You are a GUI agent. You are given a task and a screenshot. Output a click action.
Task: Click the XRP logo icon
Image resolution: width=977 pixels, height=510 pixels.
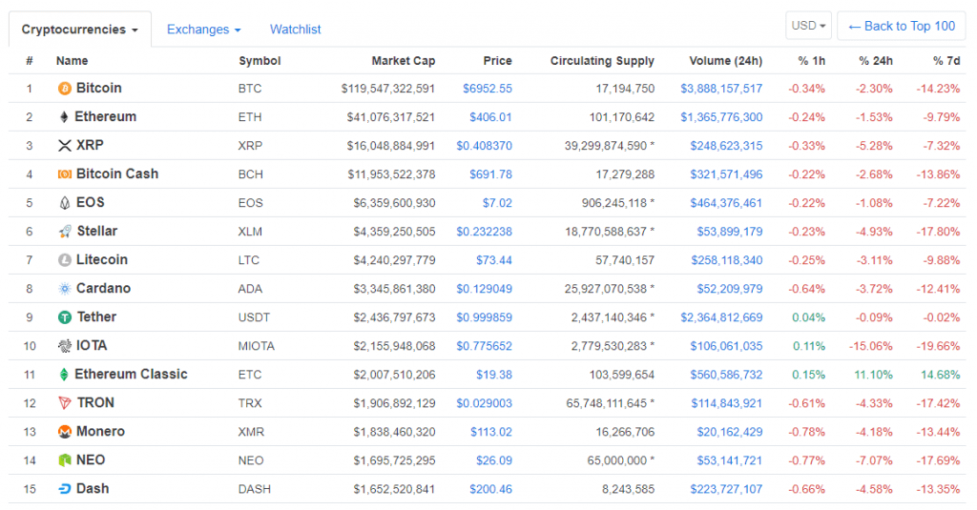click(x=65, y=146)
